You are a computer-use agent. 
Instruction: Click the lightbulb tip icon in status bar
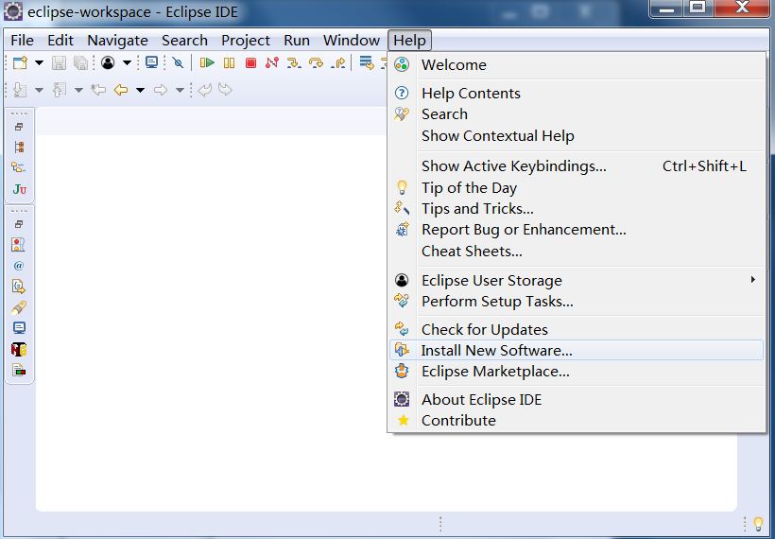pyautogui.click(x=758, y=523)
